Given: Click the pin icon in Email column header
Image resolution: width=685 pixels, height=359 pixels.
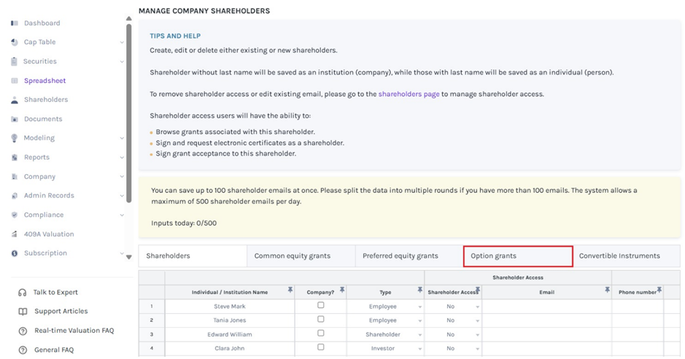Looking at the screenshot, I should pos(607,291).
